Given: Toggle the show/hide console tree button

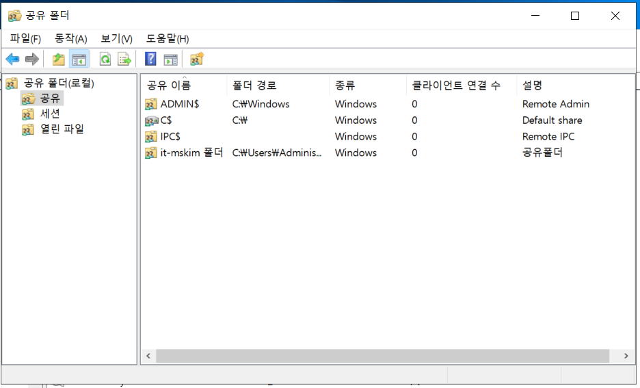Looking at the screenshot, I should pos(79,60).
